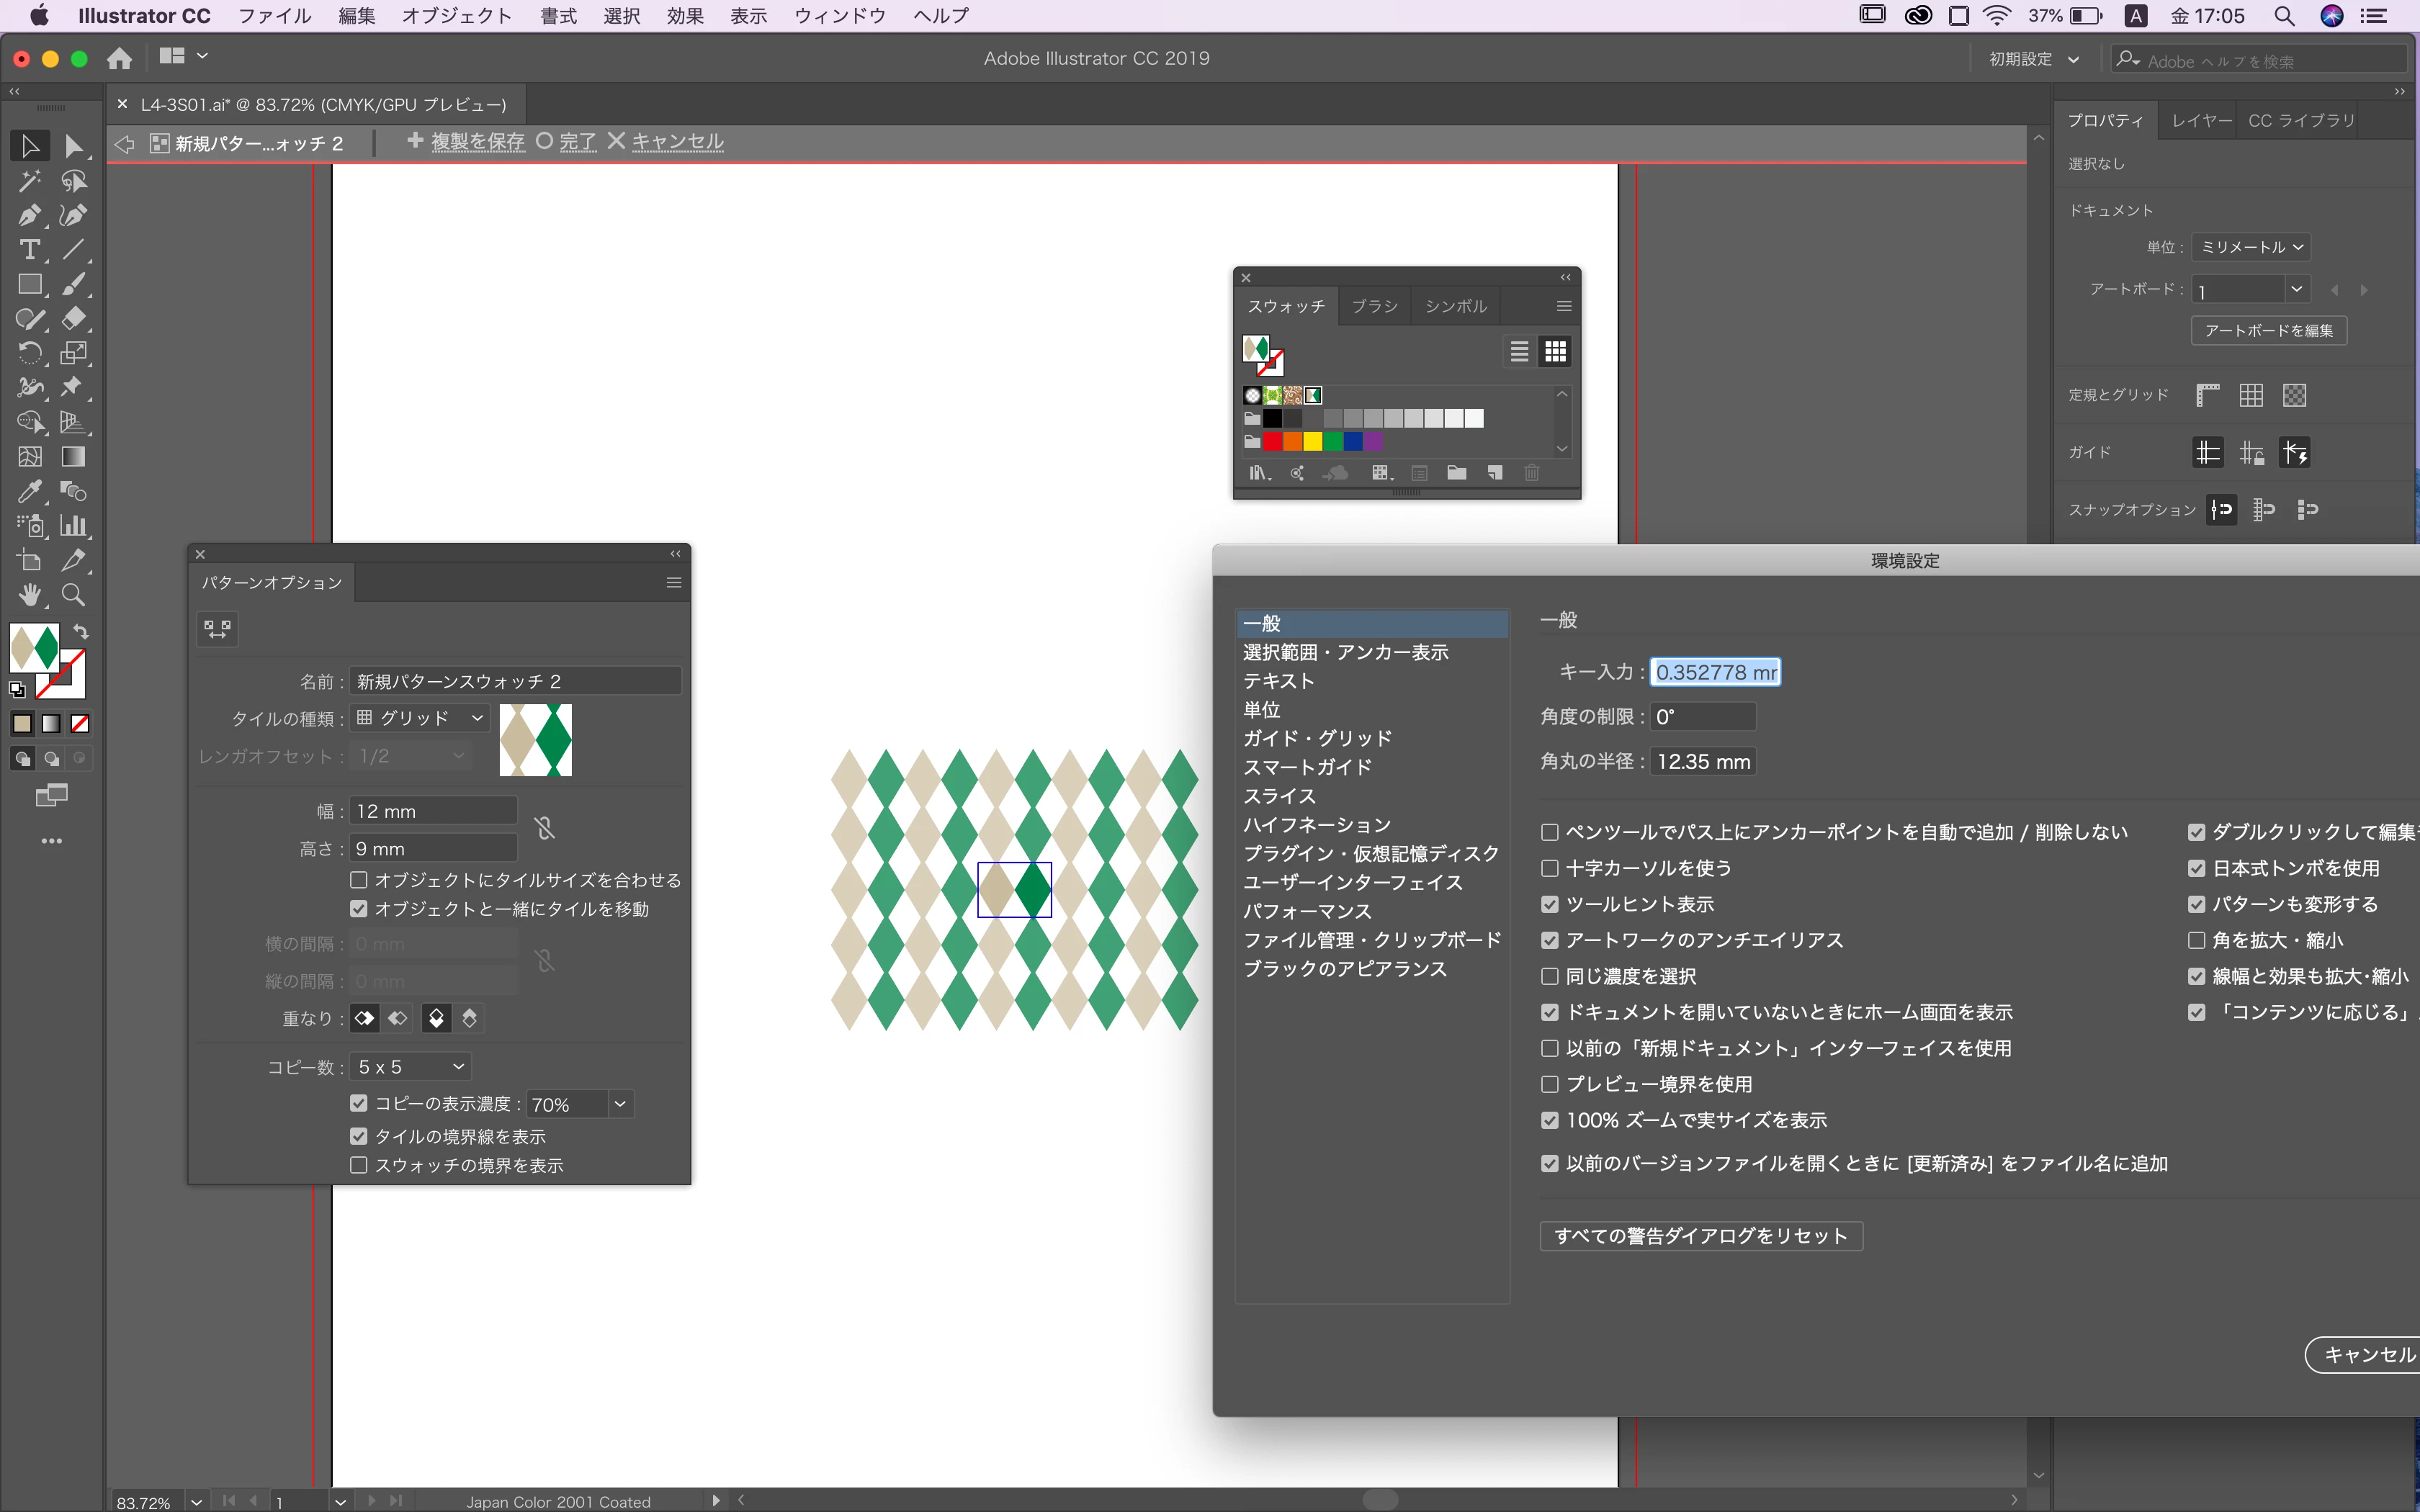2420x1512 pixels.
Task: Switch to the レイヤー tab
Action: [x=2201, y=120]
